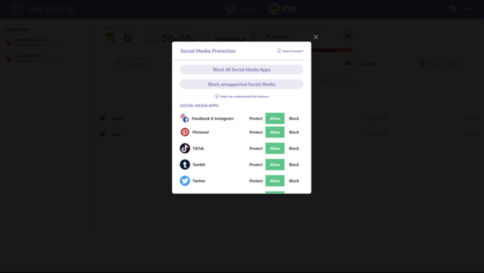Set Facebook & Instagram to Allow
This screenshot has width=484, height=273.
click(275, 119)
